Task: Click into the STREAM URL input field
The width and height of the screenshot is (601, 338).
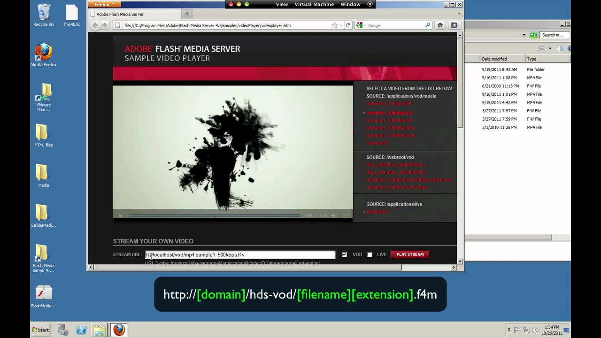Action: [x=240, y=254]
